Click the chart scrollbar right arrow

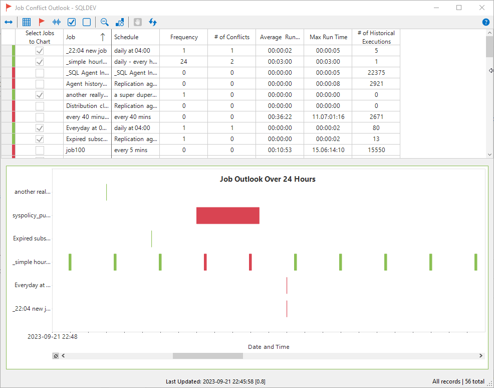click(x=481, y=356)
